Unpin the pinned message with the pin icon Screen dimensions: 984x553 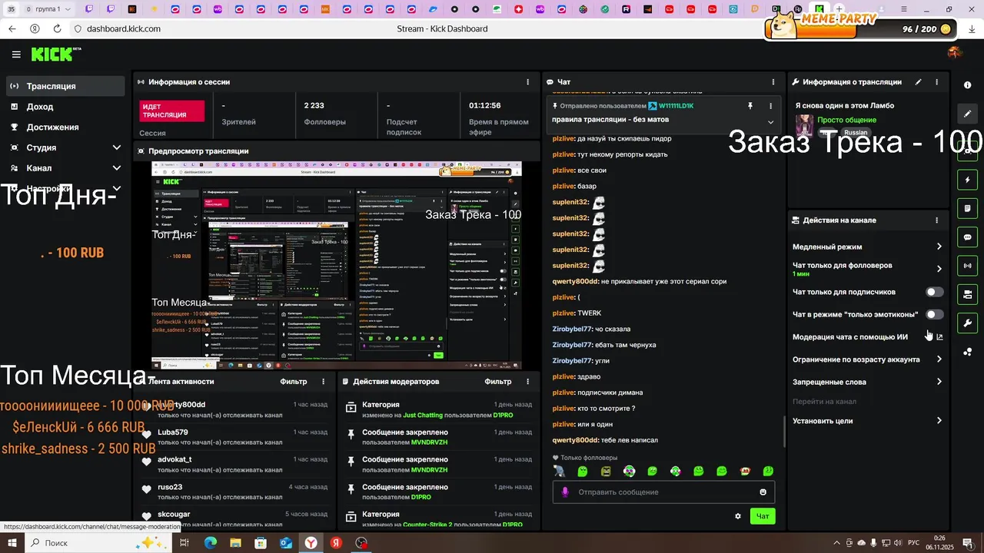pos(750,106)
